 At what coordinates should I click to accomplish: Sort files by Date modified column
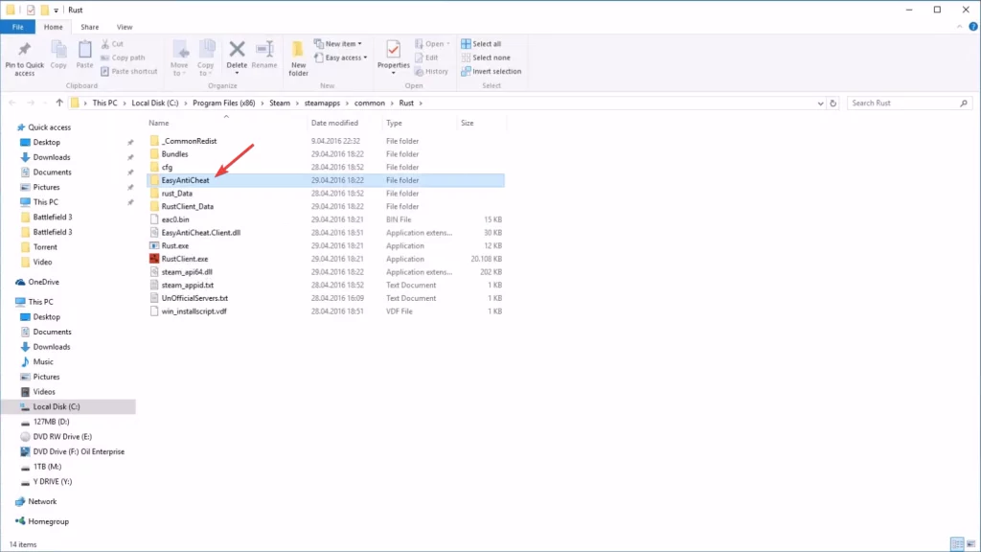(335, 122)
